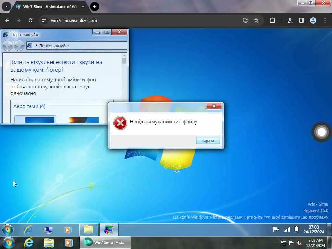Viewport: 332px width, 249px height.
Task: Open File Explorer on real taskbar
Action: (49, 243)
